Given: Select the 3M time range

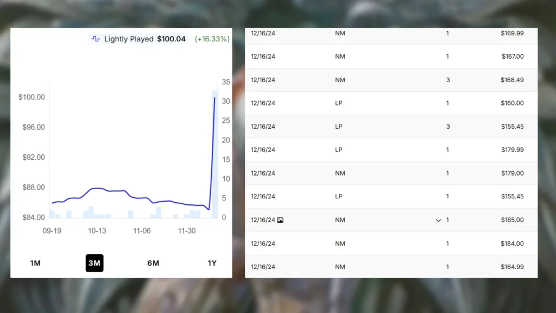Looking at the screenshot, I should (x=94, y=263).
